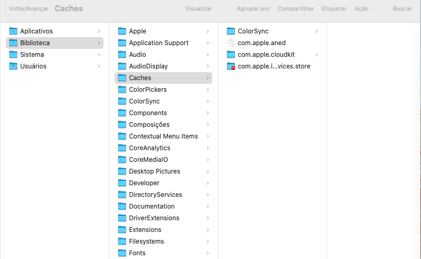Expand Aplicativos using its chevron
Screen dimensions: 421x259
99,31
